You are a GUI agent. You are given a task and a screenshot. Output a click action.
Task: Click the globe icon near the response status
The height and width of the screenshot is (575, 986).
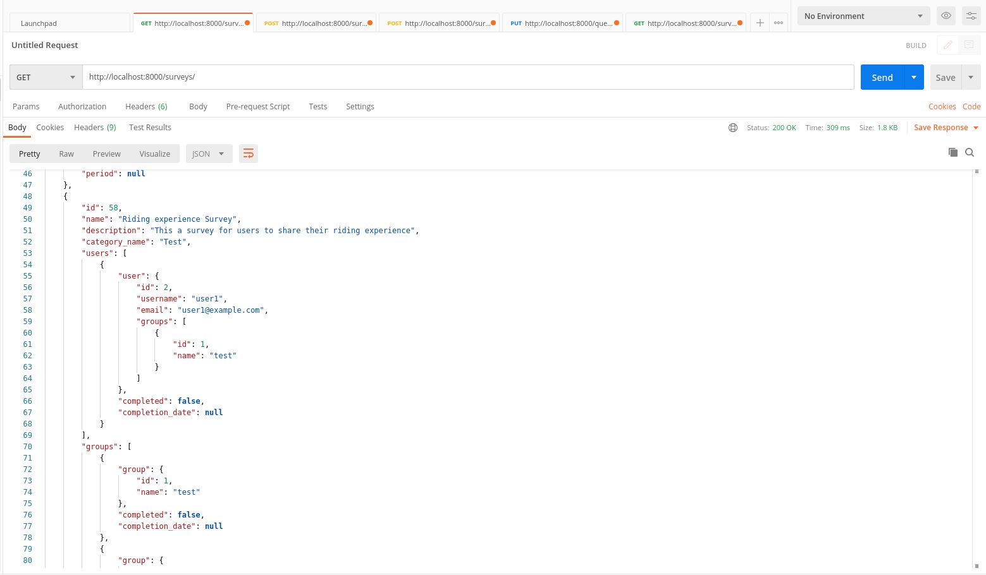732,128
